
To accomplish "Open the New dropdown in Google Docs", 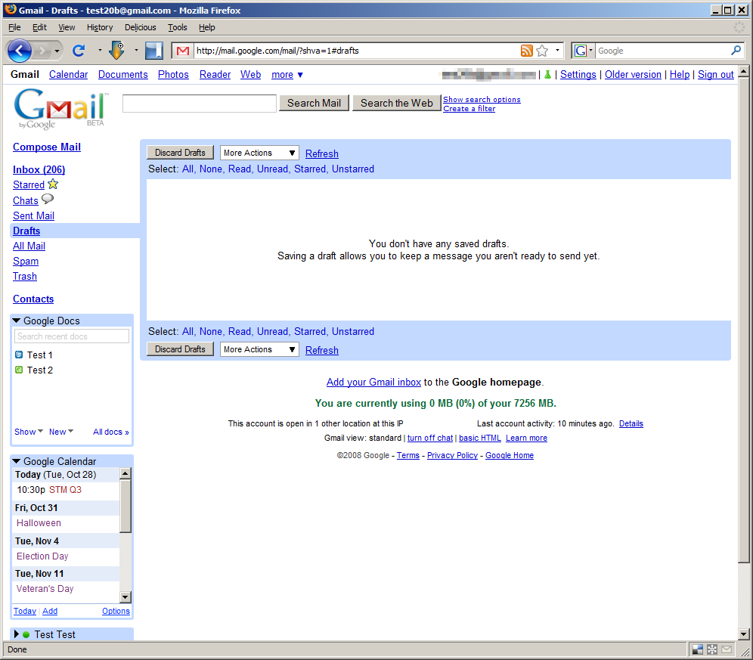I will pyautogui.click(x=61, y=432).
